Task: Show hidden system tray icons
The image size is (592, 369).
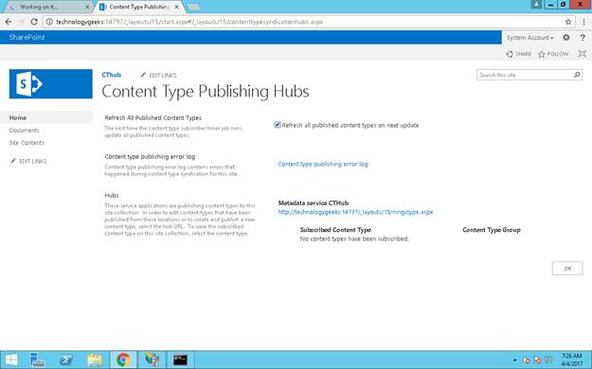Action: (x=515, y=360)
